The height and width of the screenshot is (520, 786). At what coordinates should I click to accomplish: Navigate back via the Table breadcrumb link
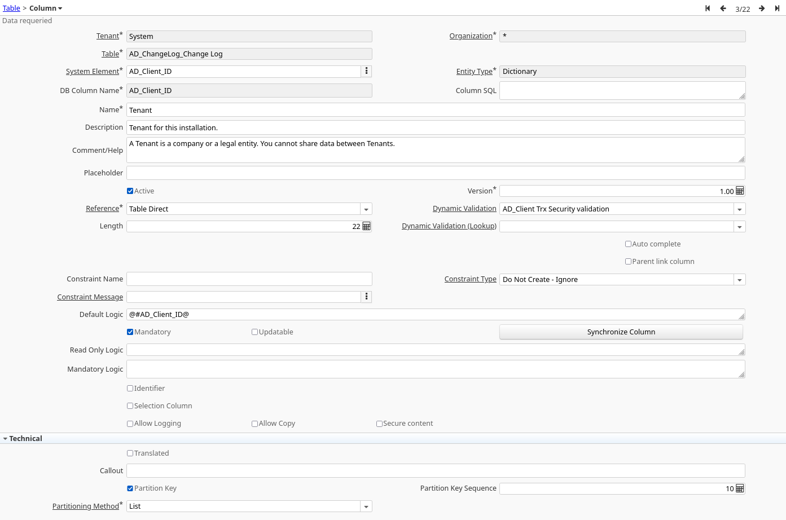coord(11,8)
